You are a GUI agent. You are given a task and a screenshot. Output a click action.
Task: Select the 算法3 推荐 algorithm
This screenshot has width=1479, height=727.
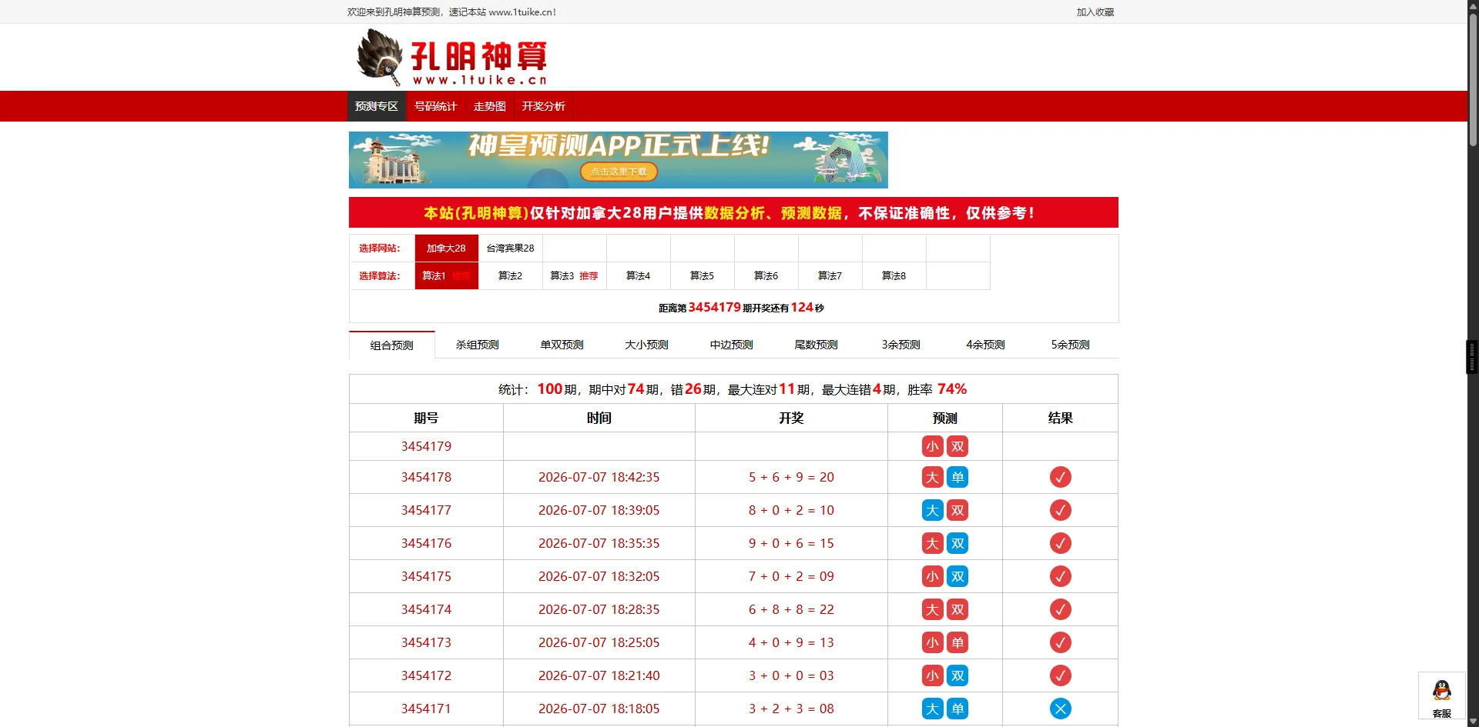575,276
